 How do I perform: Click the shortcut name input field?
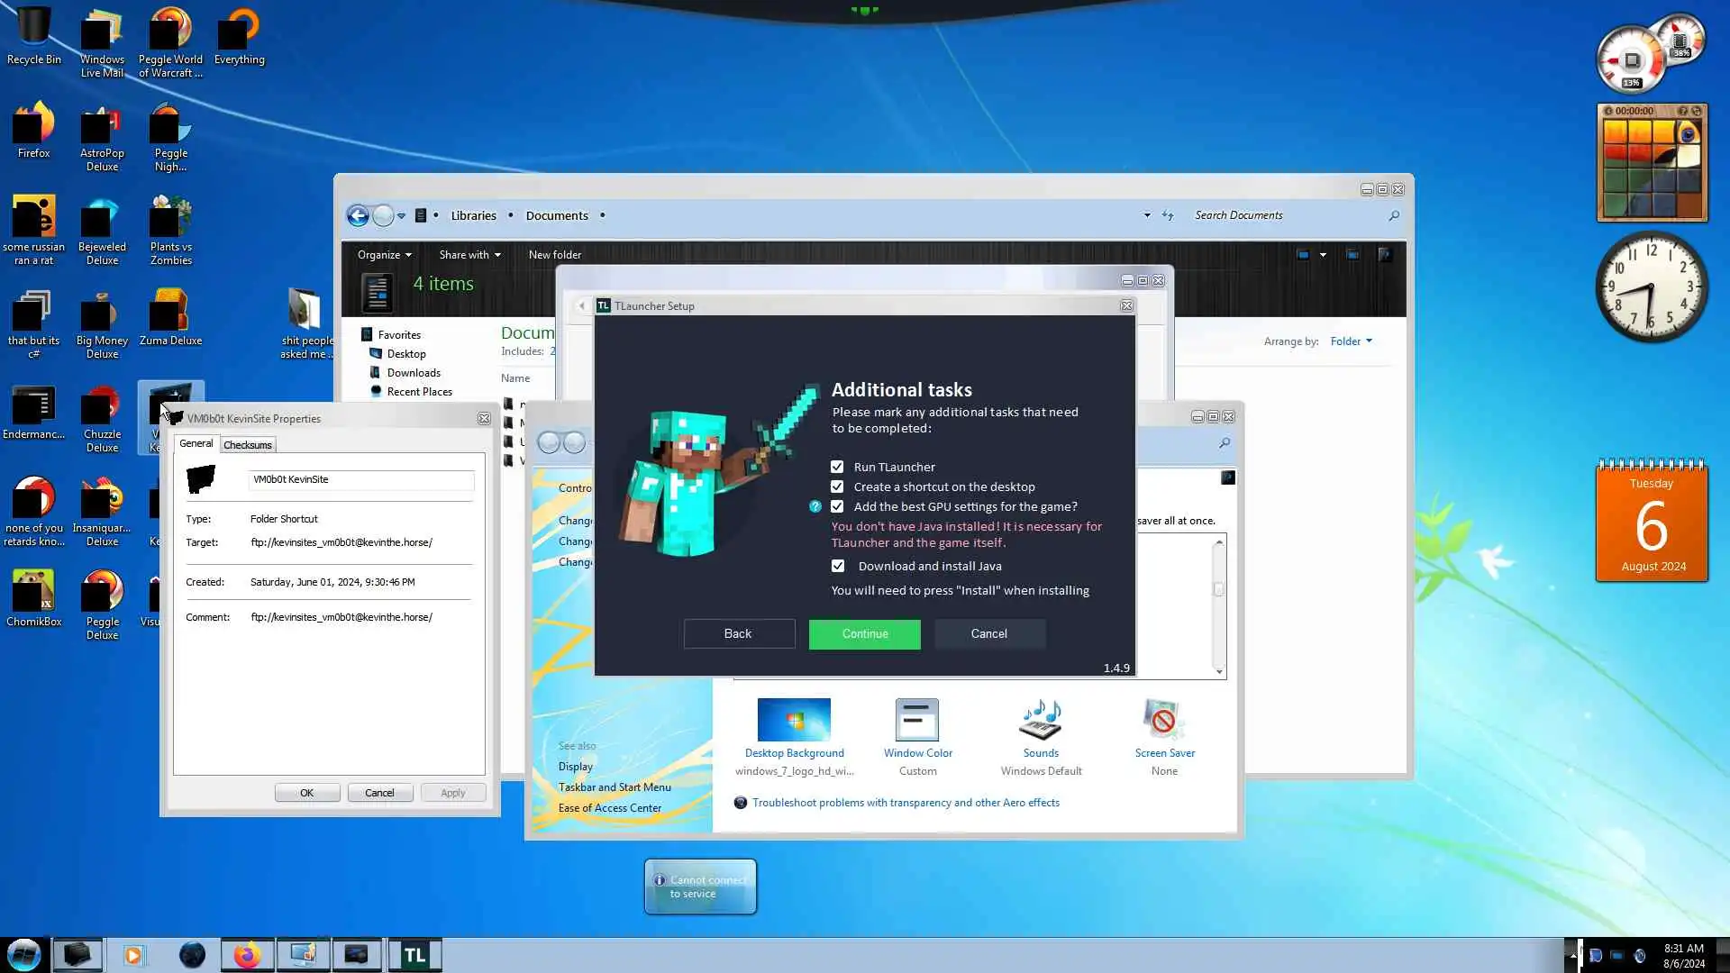360,479
